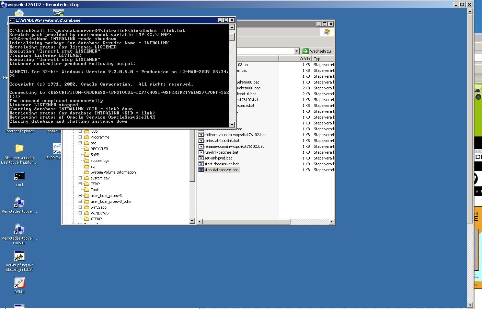Click the 'stop-dataserver.bat' file name
Screen dimensions: 482x309
pos(221,170)
